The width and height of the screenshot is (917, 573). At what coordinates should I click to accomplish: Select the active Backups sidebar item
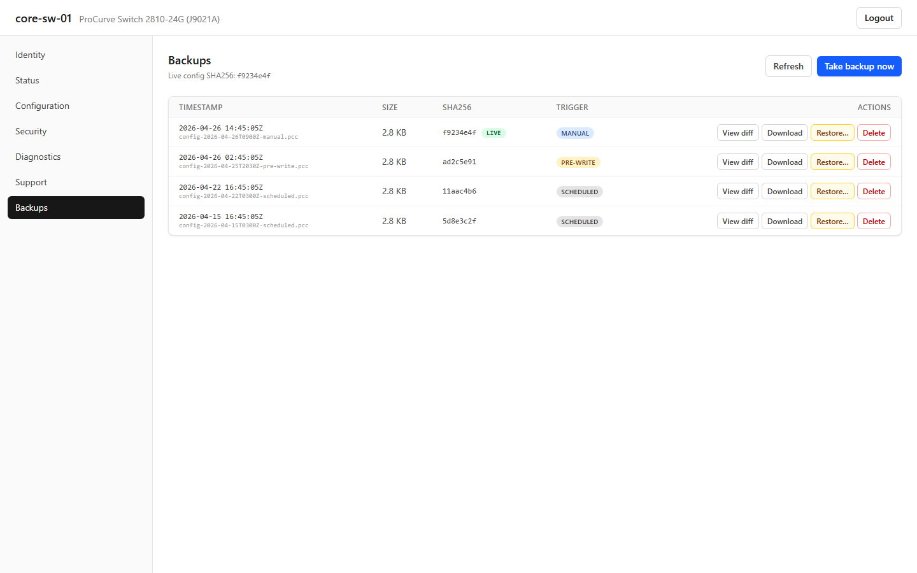[x=76, y=208]
